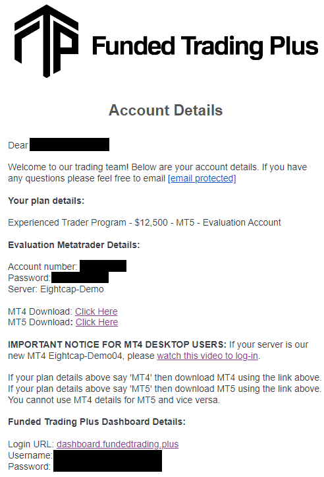Open the MT5 Download Click Here link

point(97,322)
